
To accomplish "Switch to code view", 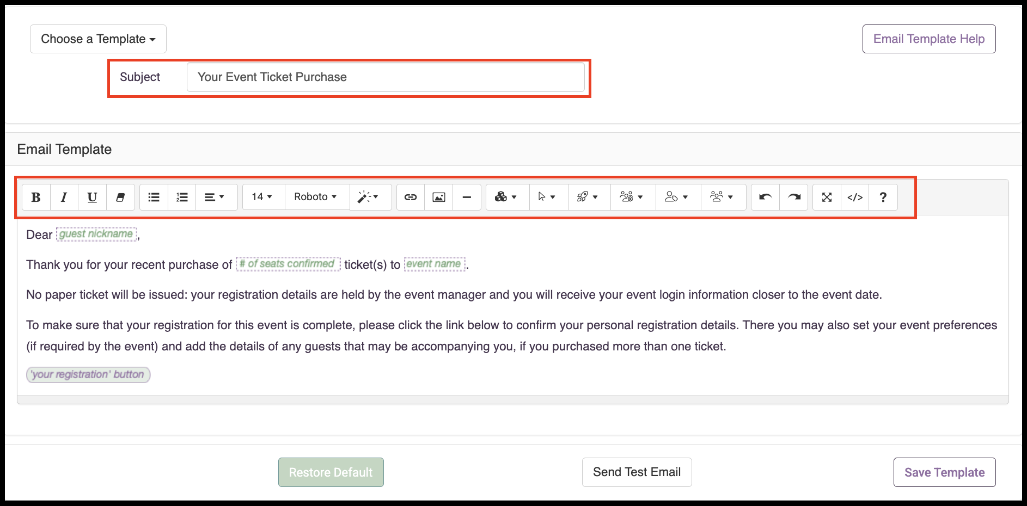I will [x=855, y=197].
